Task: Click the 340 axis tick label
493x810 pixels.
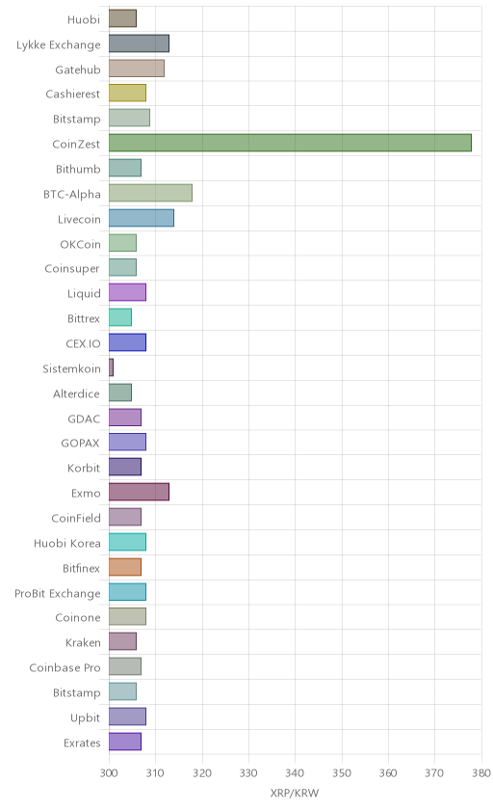Action: click(x=295, y=772)
